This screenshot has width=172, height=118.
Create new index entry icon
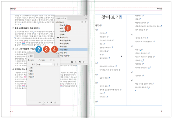tap(51, 102)
